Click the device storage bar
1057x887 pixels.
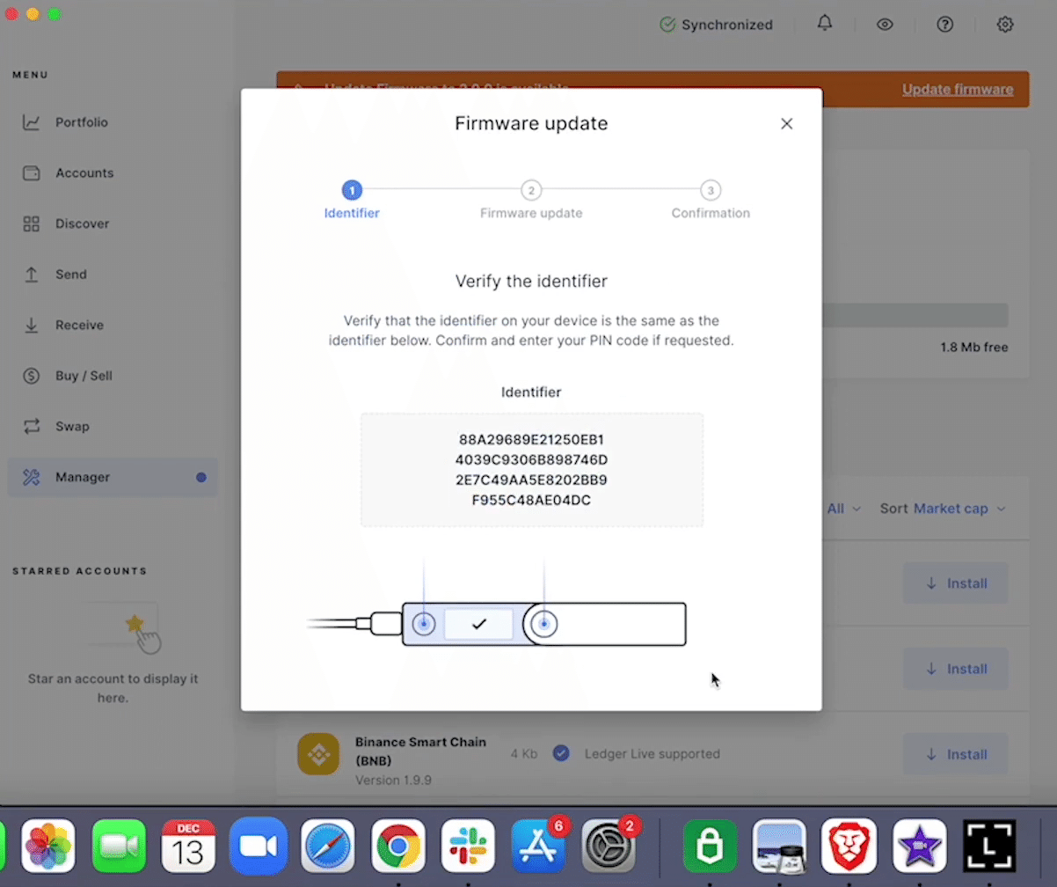point(915,316)
